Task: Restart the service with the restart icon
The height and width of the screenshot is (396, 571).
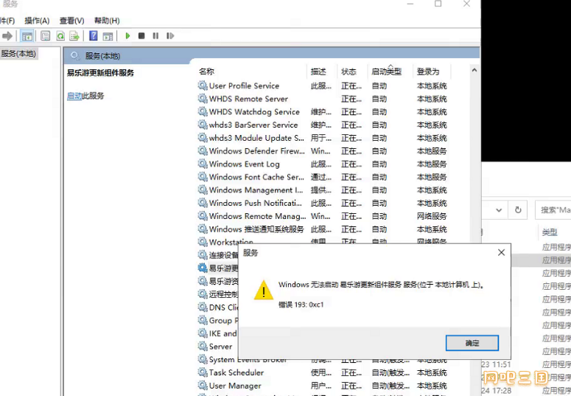Action: tap(170, 35)
